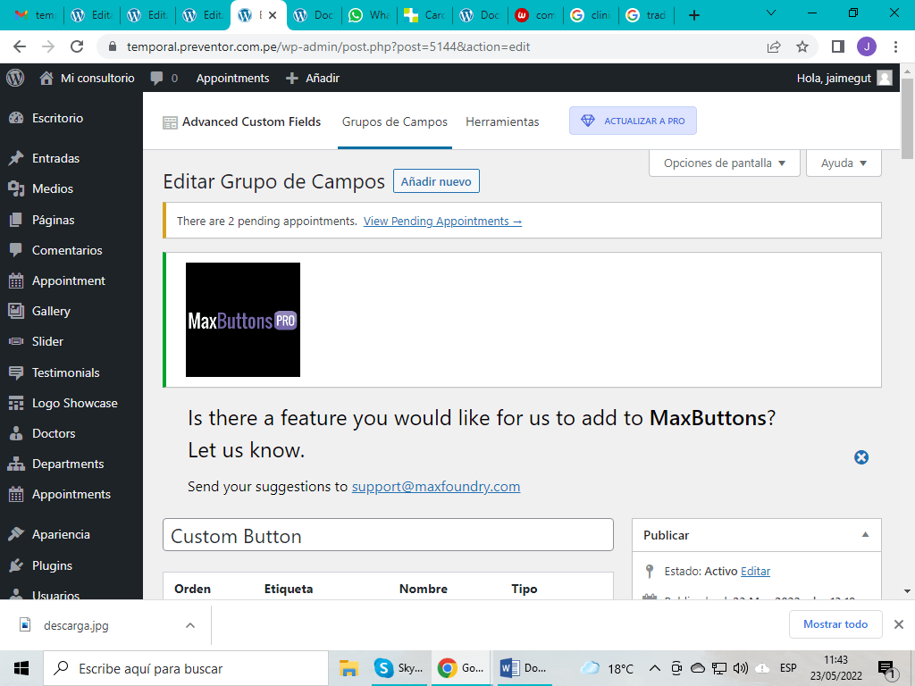
Task: Click the Comentarios bubble icon in sidebar
Action: click(16, 250)
